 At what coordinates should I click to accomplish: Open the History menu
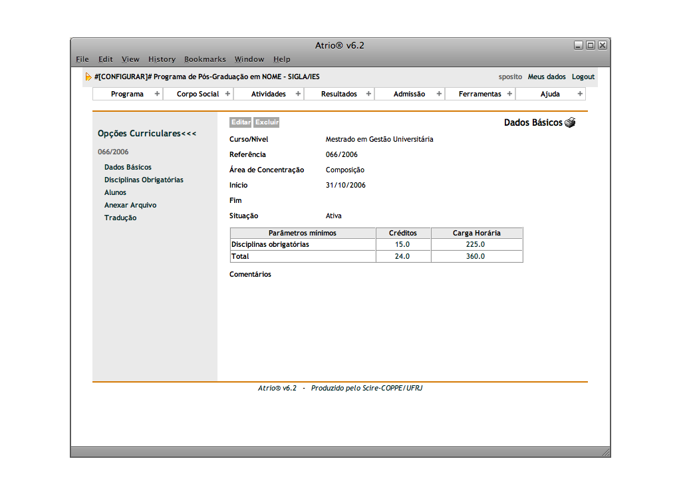point(162,59)
